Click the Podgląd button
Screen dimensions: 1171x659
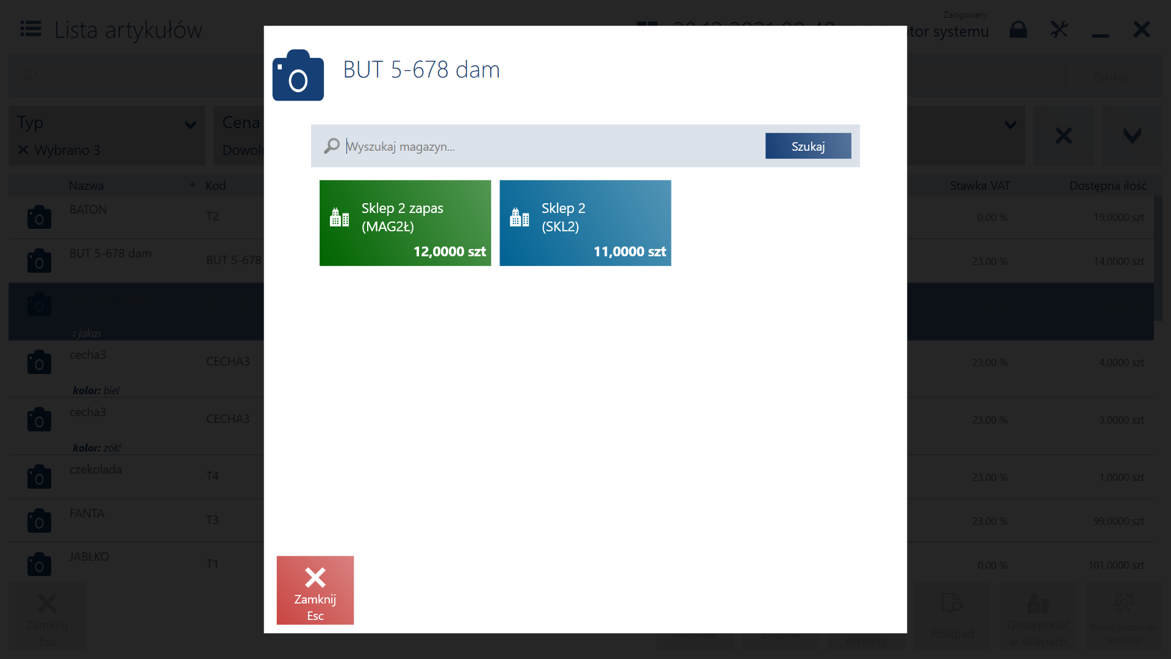coord(951,616)
